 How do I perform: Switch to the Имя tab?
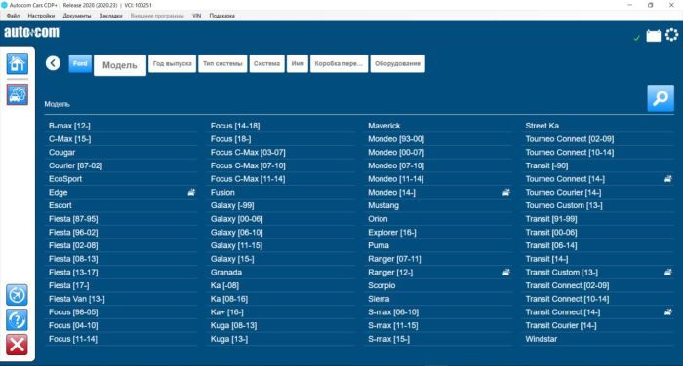(x=298, y=63)
